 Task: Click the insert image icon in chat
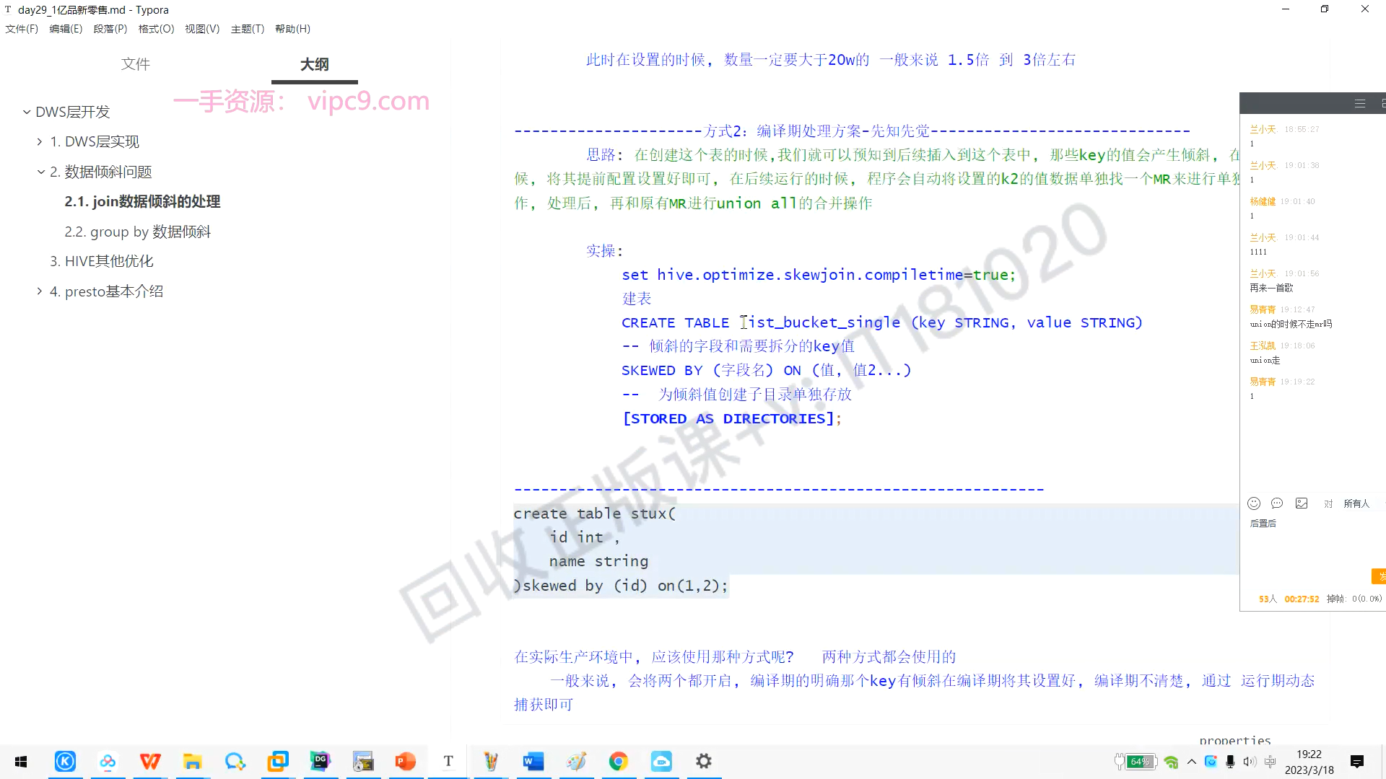click(1302, 503)
